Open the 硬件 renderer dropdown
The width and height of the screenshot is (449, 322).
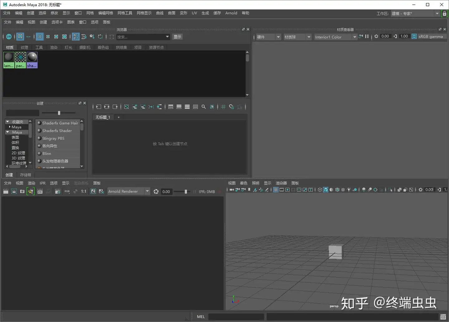[x=268, y=37]
